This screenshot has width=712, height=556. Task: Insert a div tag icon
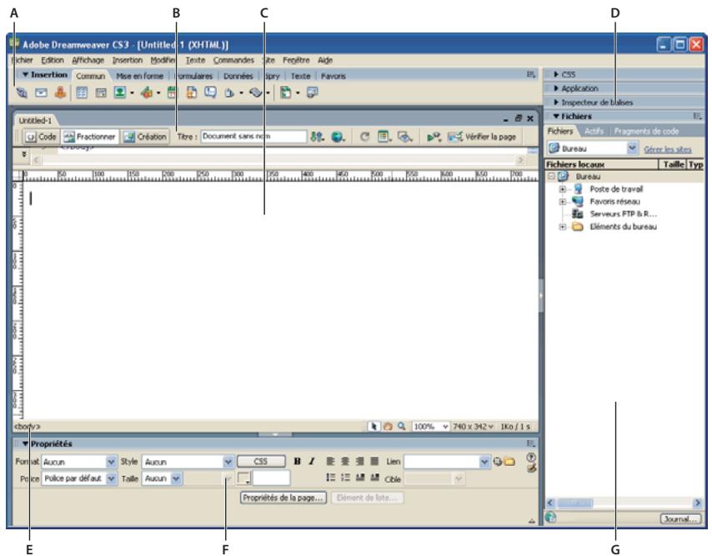pyautogui.click(x=101, y=93)
